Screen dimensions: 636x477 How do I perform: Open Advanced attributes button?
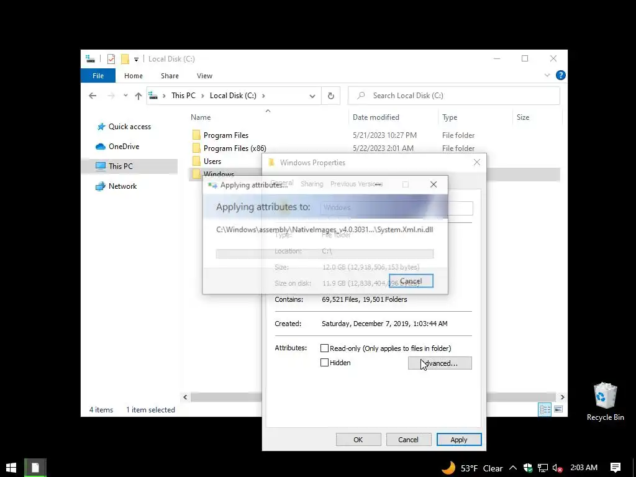(440, 363)
